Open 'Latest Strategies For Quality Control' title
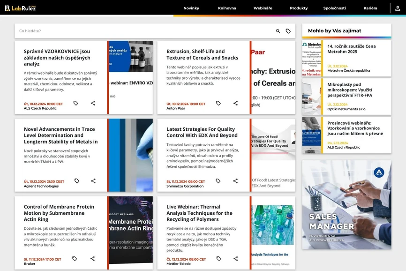 tap(202, 132)
